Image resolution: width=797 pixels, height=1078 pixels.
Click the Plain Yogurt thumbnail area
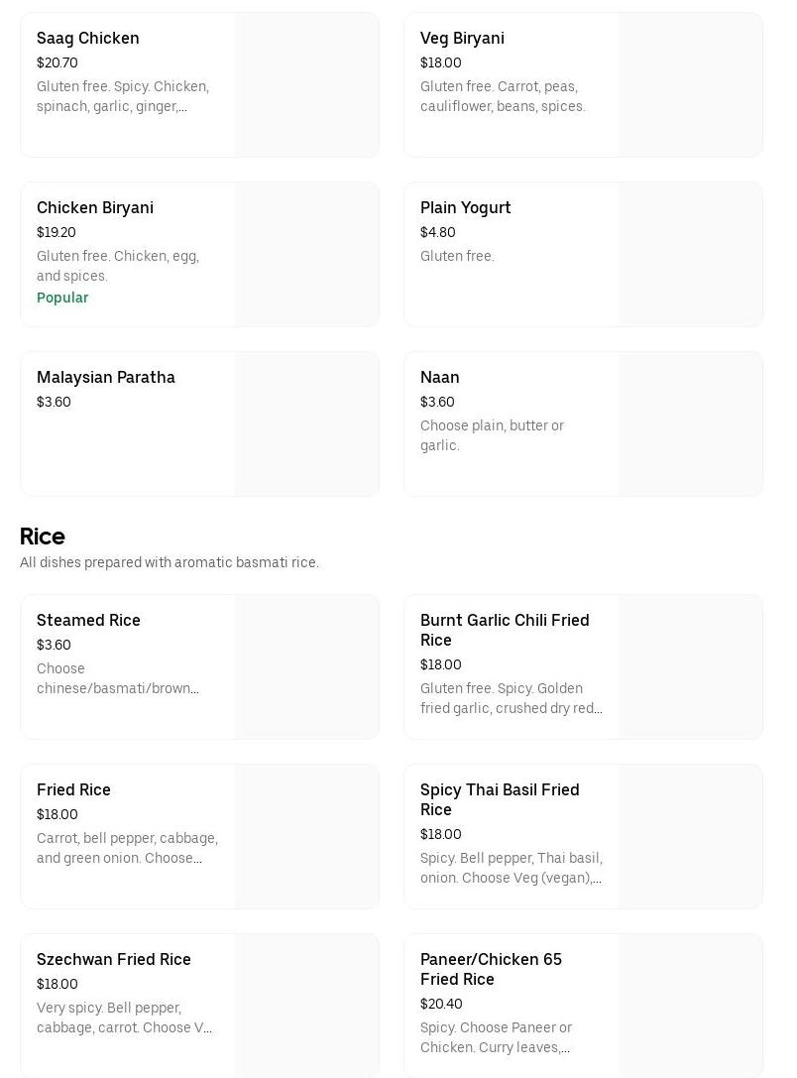[x=691, y=255]
